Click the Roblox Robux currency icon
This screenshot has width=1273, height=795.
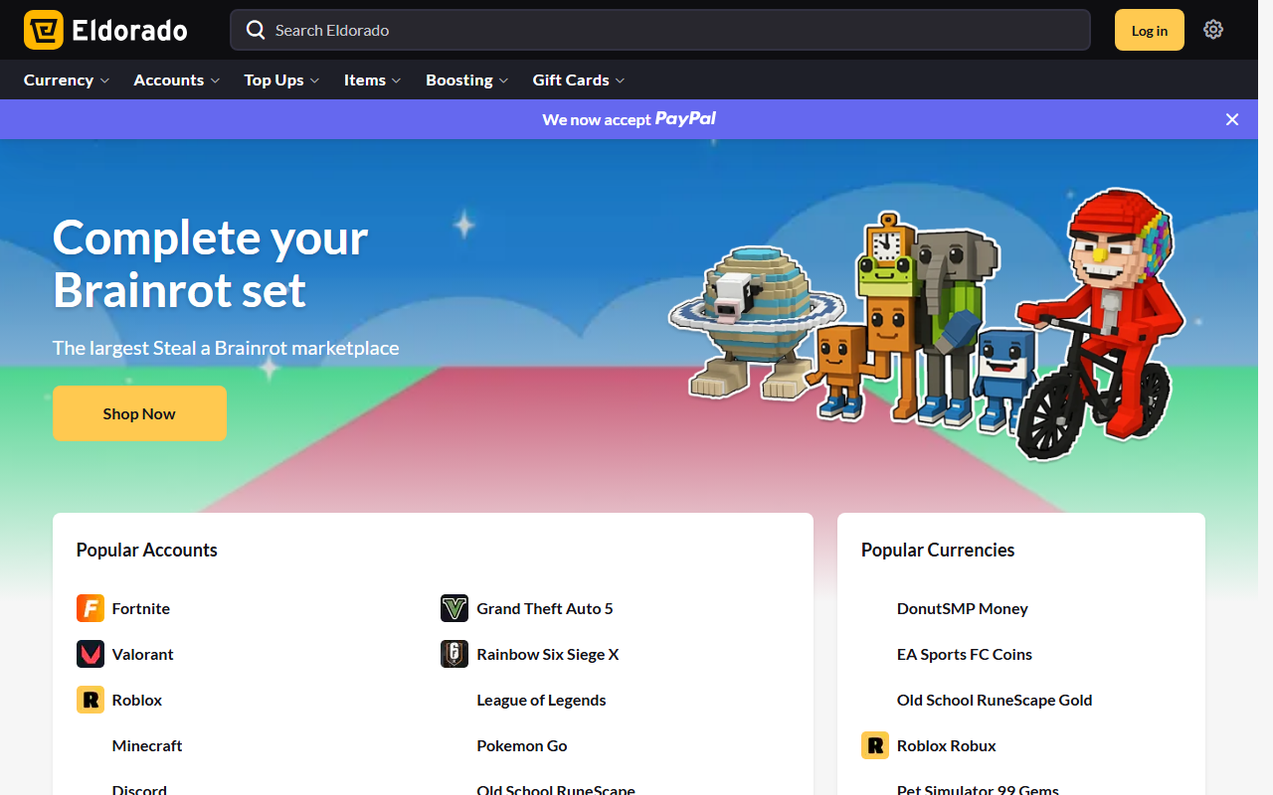pos(875,745)
